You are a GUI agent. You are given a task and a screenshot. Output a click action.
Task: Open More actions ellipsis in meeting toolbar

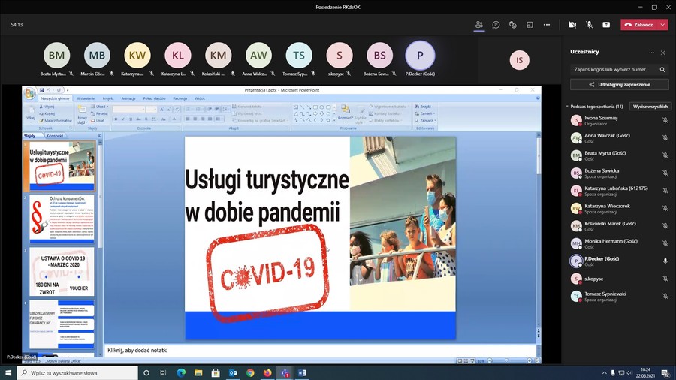pyautogui.click(x=546, y=24)
